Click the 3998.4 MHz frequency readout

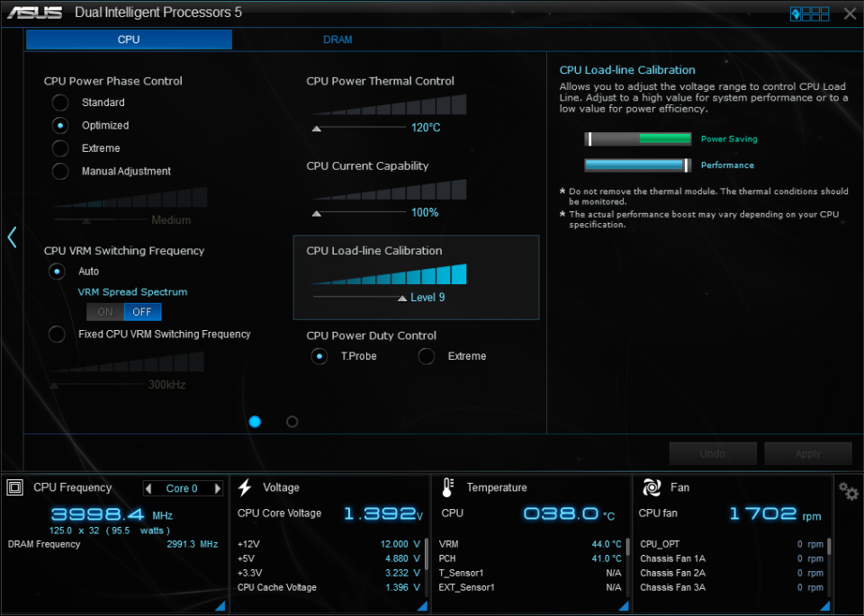coord(112,514)
